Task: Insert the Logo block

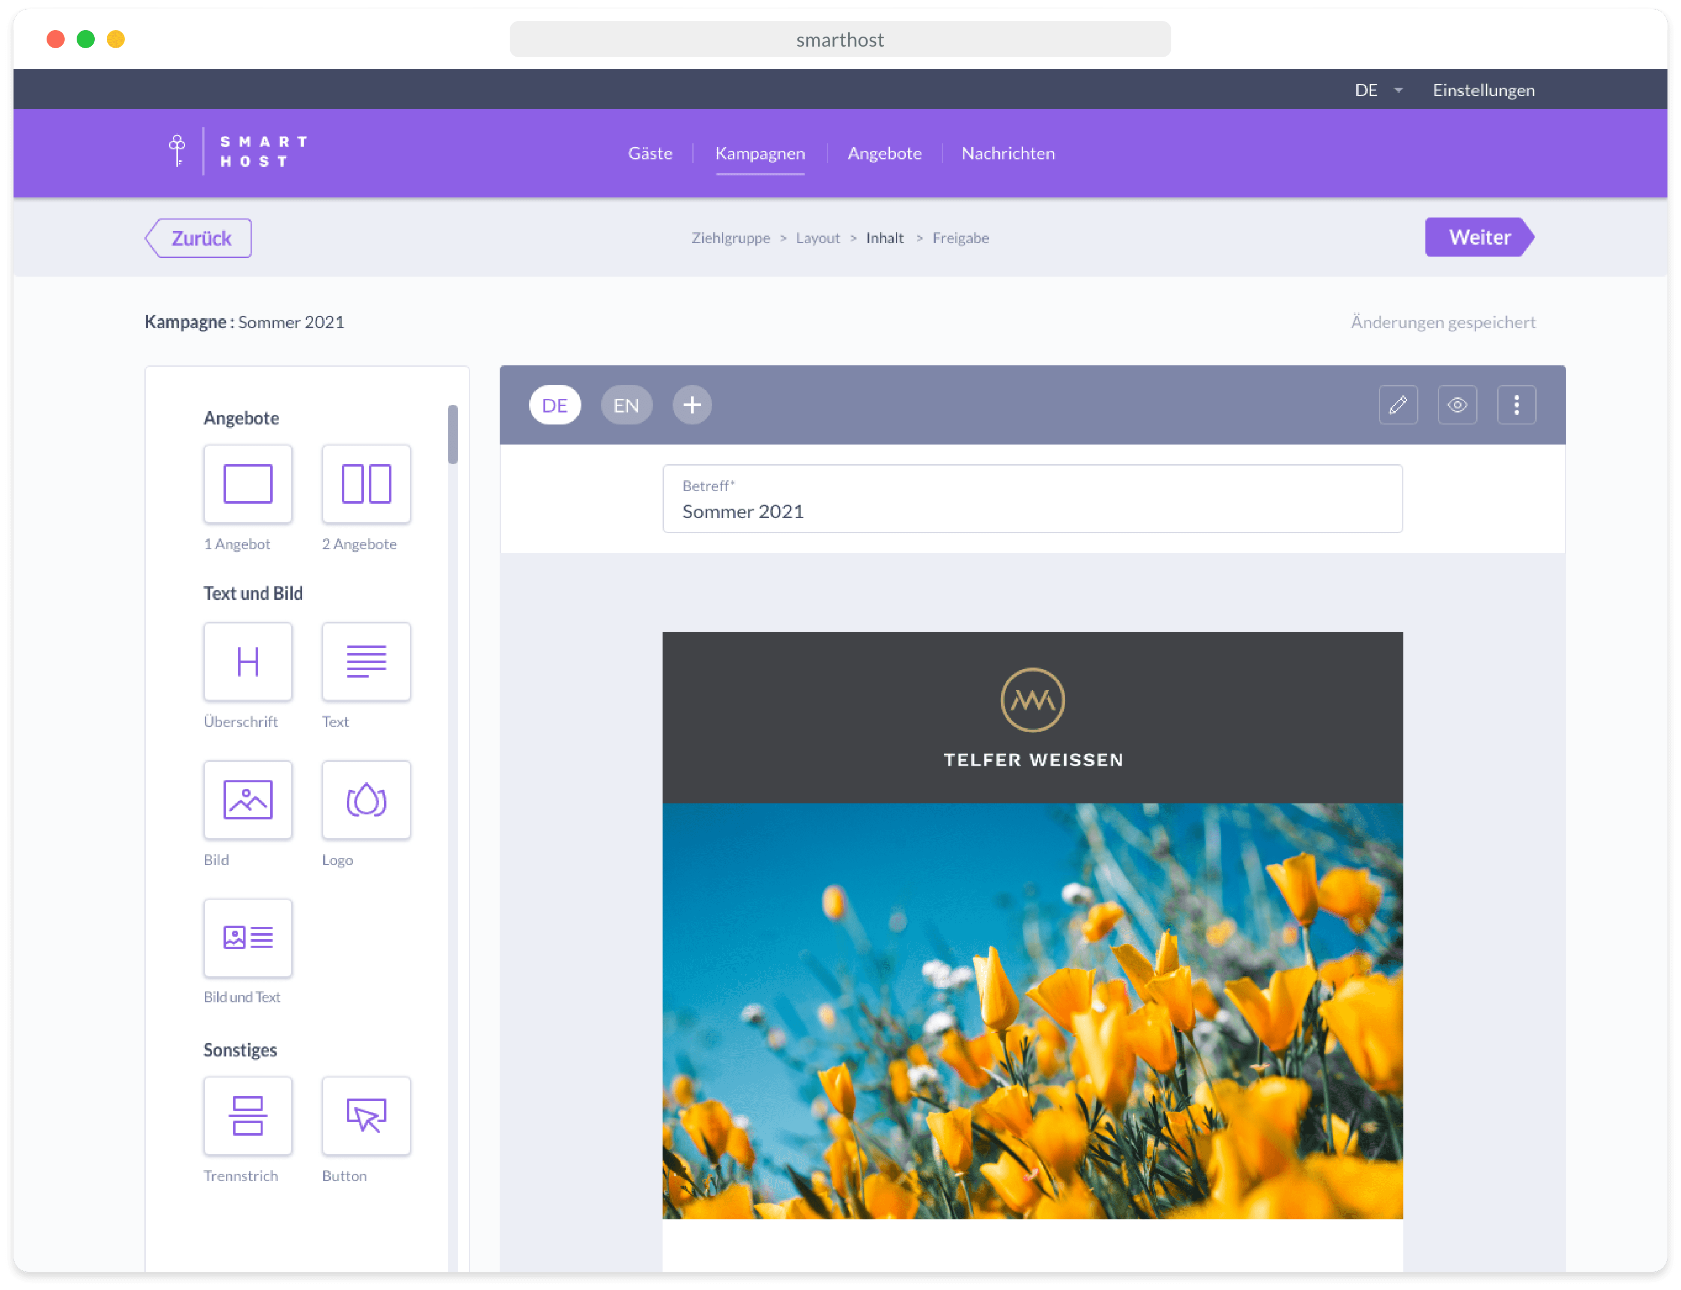Action: [365, 799]
